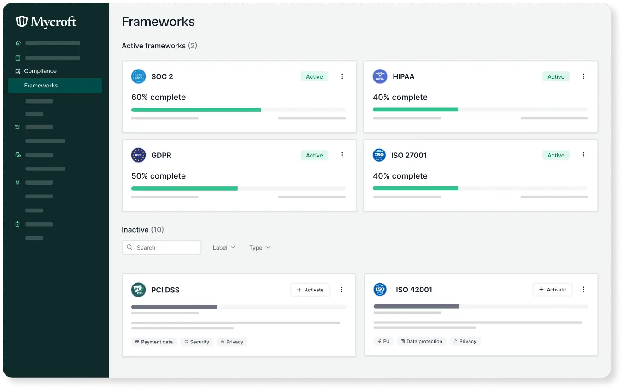Open the GDPR three-dot menu

[x=342, y=155]
